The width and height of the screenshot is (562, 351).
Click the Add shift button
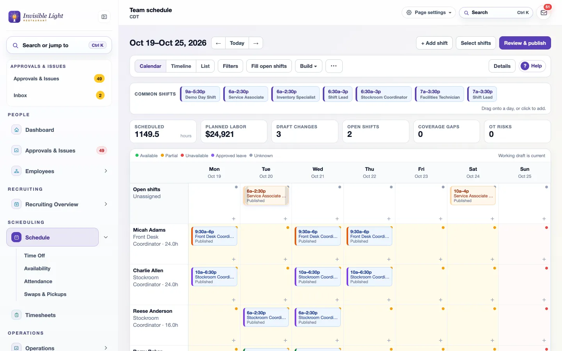(434, 43)
